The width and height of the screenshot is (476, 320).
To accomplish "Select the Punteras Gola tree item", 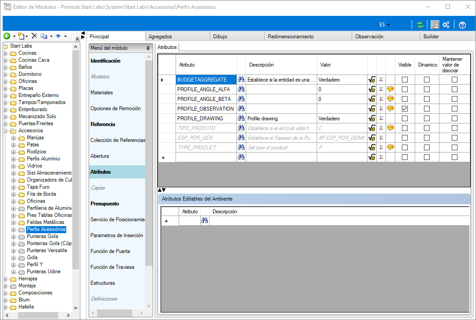I will (42, 236).
